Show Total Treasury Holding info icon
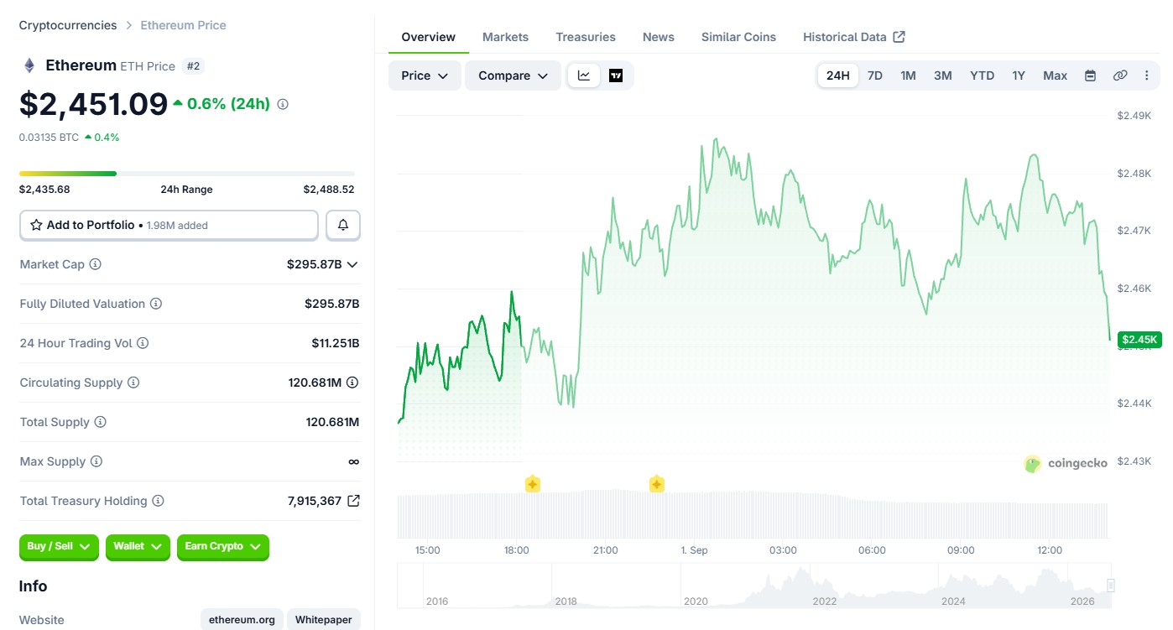The width and height of the screenshot is (1173, 630). click(x=158, y=501)
